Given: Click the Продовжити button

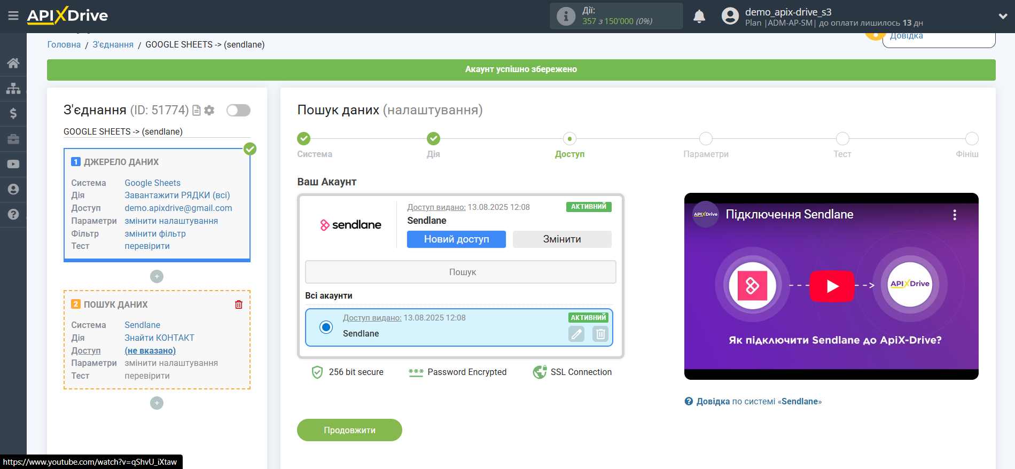Looking at the screenshot, I should coord(349,430).
